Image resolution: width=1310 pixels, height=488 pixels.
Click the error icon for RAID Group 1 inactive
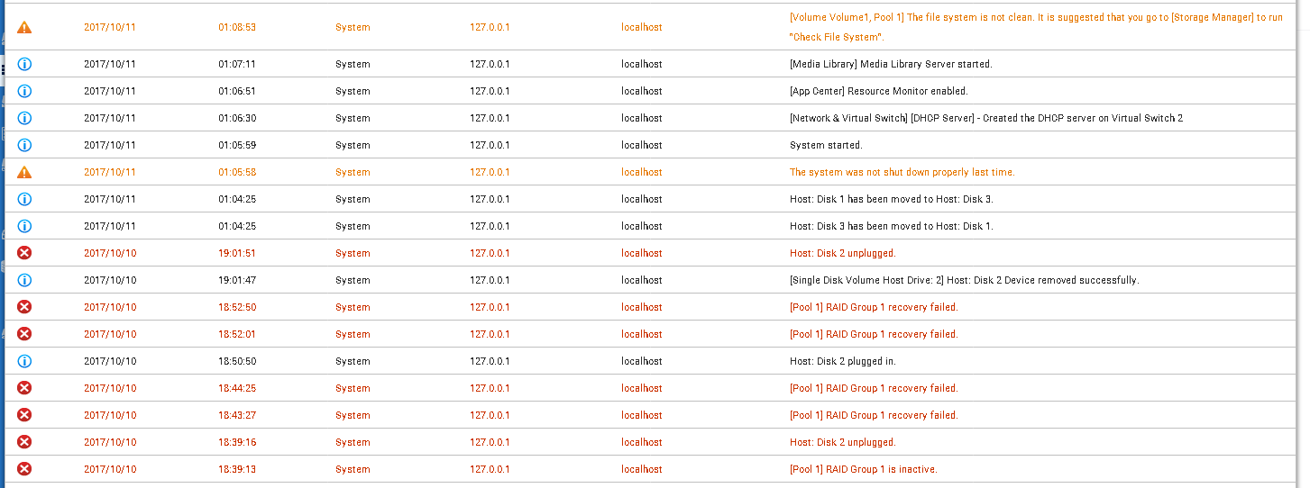(24, 469)
